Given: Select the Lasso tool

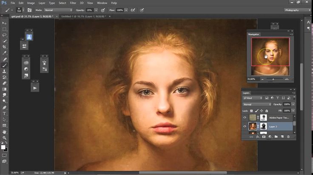Looking at the screenshot, I should pyautogui.click(x=5, y=35).
